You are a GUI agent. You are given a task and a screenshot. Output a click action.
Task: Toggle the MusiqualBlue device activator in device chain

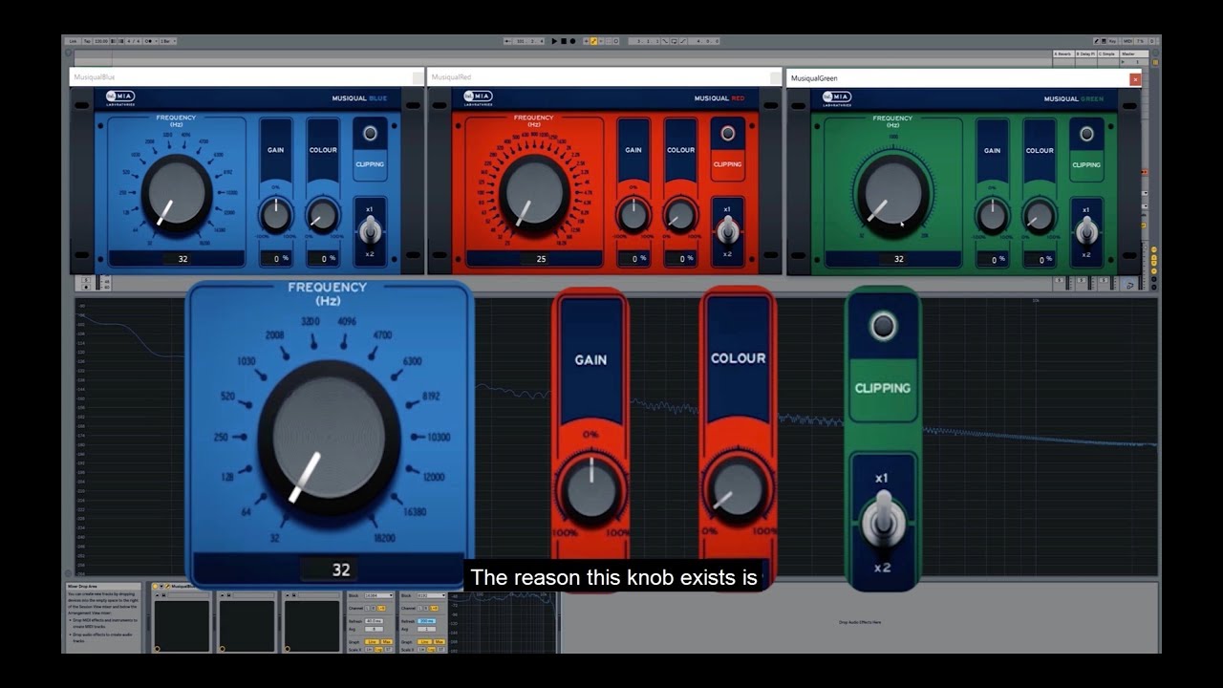(x=156, y=586)
